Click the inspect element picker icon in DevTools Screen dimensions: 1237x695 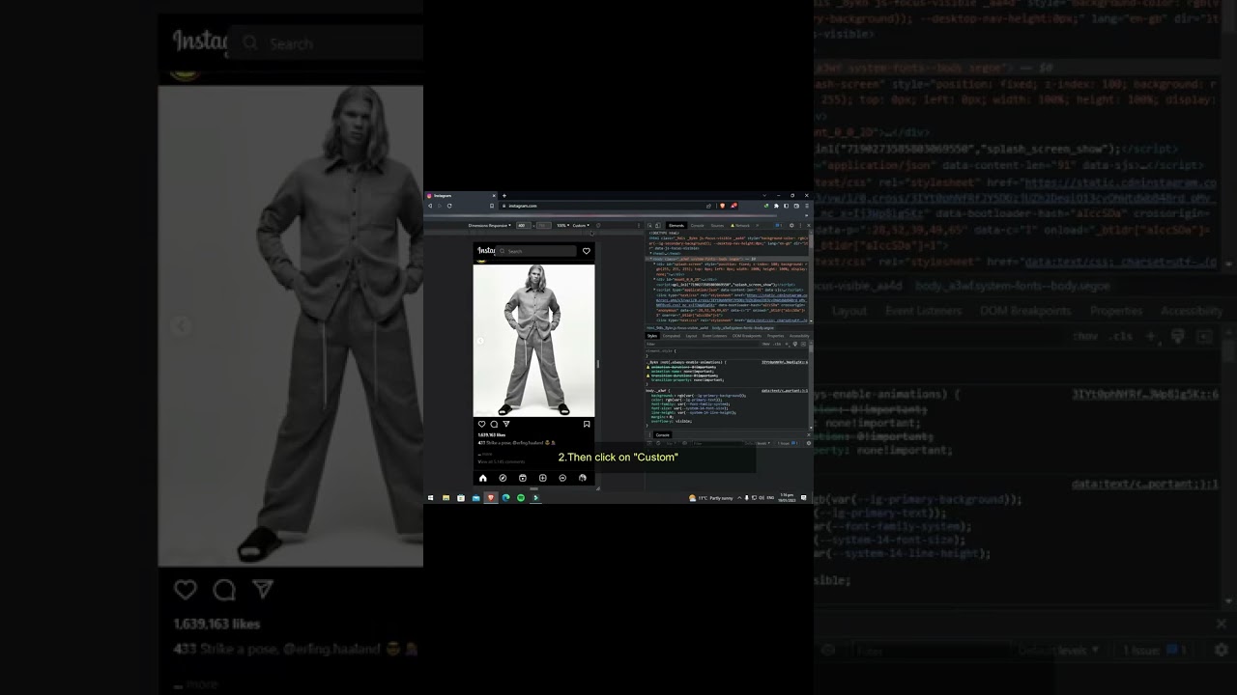(649, 226)
